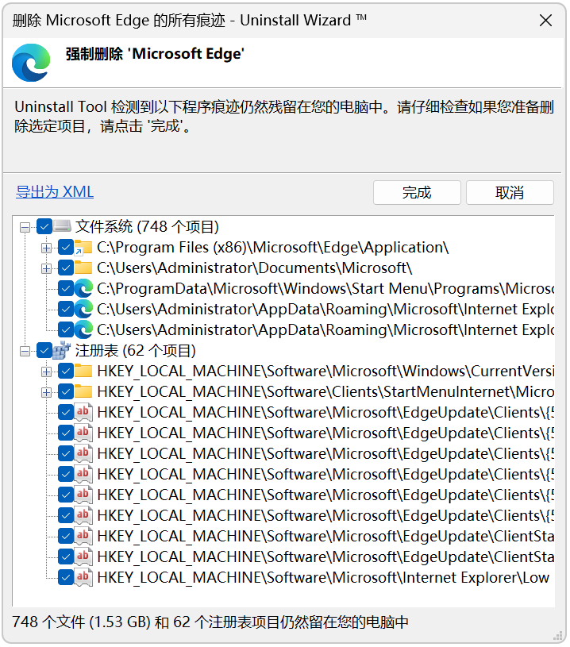Click the Microsoft Edge logo in the header
The height and width of the screenshot is (647, 570).
pos(31,63)
